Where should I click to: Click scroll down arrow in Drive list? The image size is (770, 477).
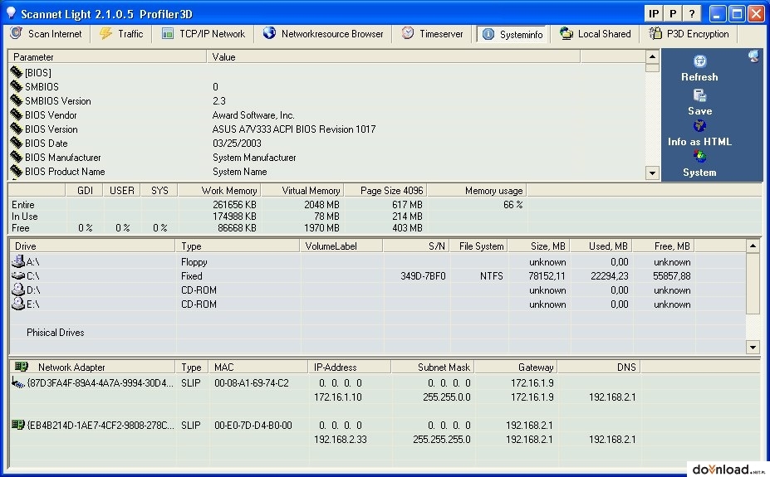pyautogui.click(x=753, y=347)
